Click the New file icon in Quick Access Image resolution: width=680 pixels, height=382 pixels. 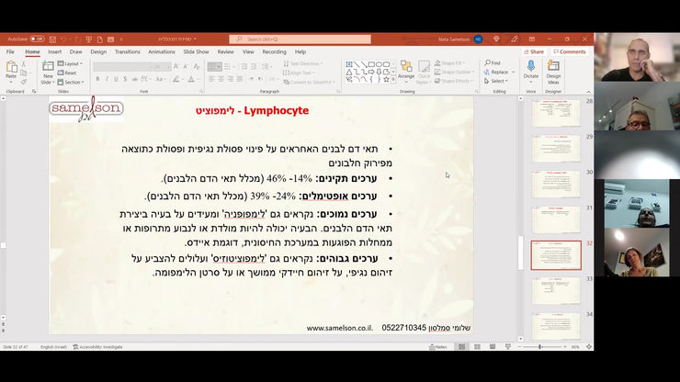[100, 39]
